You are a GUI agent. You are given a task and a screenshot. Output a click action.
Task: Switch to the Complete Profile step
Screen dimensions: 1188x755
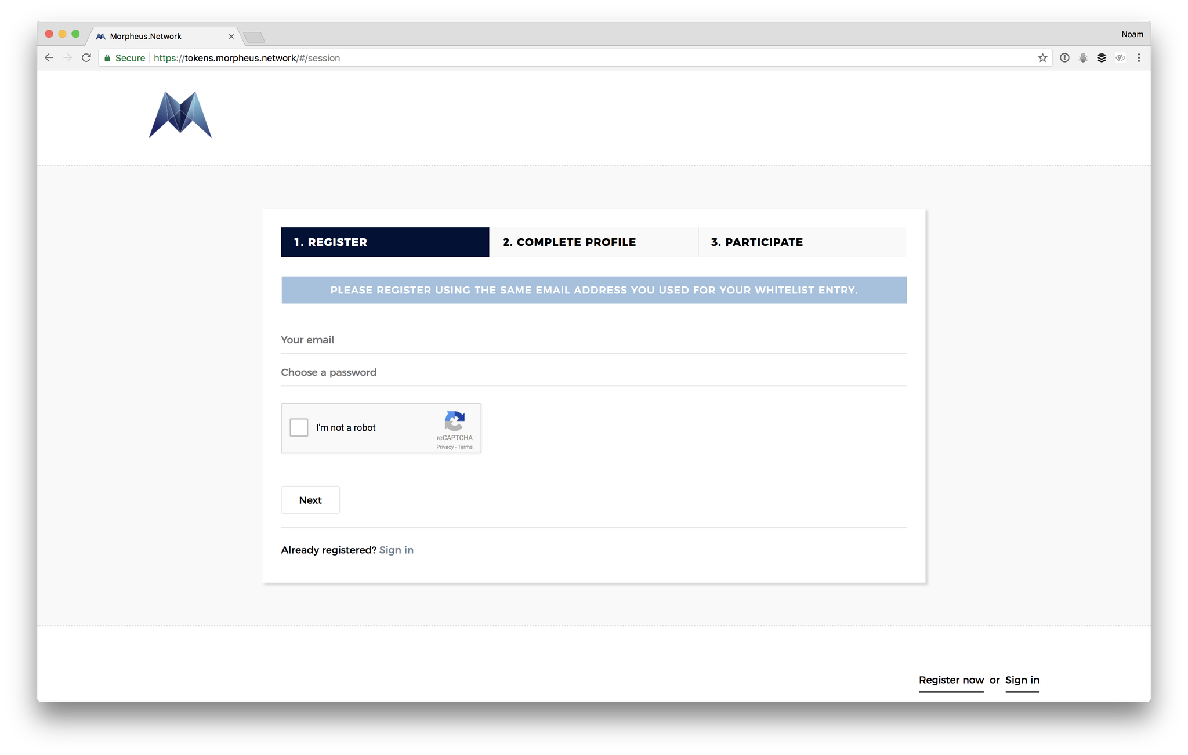click(593, 242)
